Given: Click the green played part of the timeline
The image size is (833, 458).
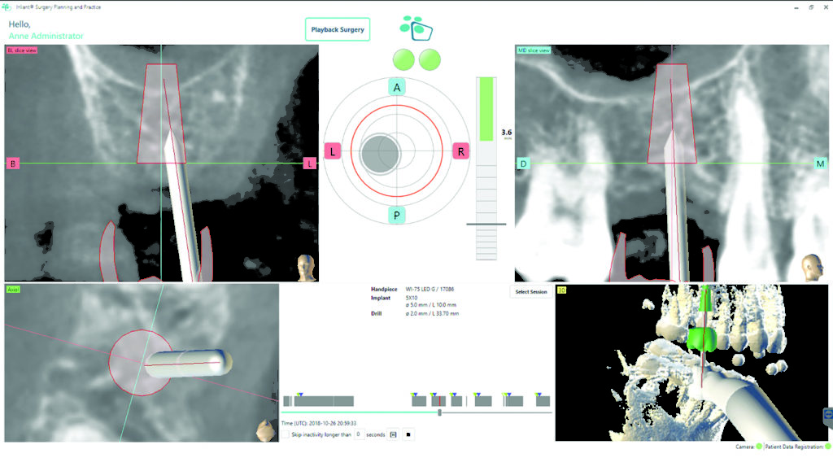Looking at the screenshot, I should pyautogui.click(x=360, y=412).
